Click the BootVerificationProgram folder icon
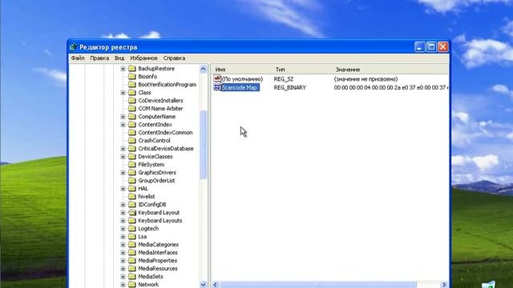513x288 pixels. click(132, 84)
